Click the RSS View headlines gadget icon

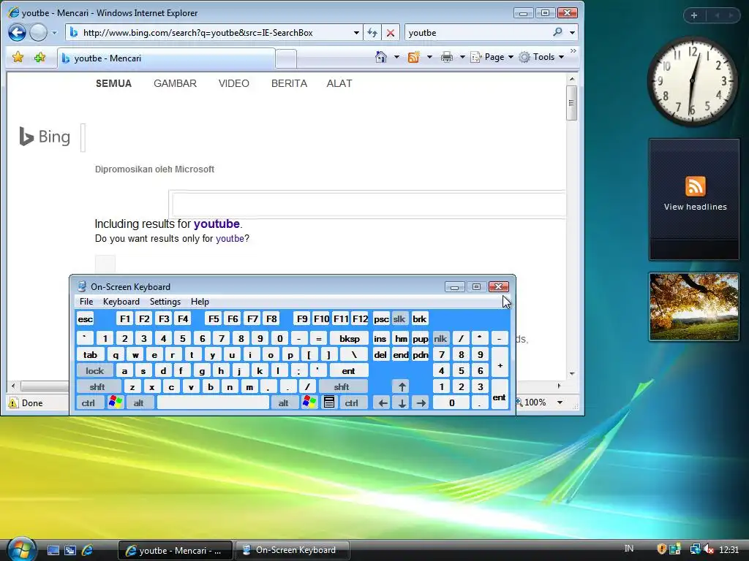(695, 186)
